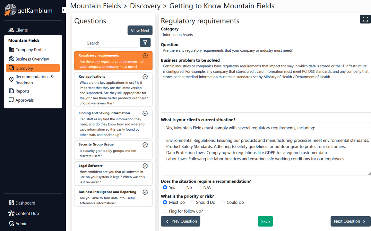The width and height of the screenshot is (371, 231).
Task: Click in the Questions Search field
Action: click(111, 43)
